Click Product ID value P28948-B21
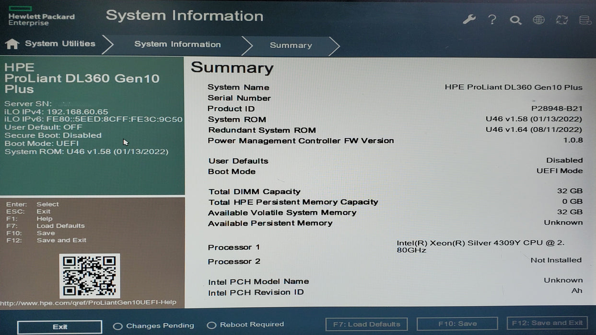Screen dimensions: 596x335 coord(557,109)
